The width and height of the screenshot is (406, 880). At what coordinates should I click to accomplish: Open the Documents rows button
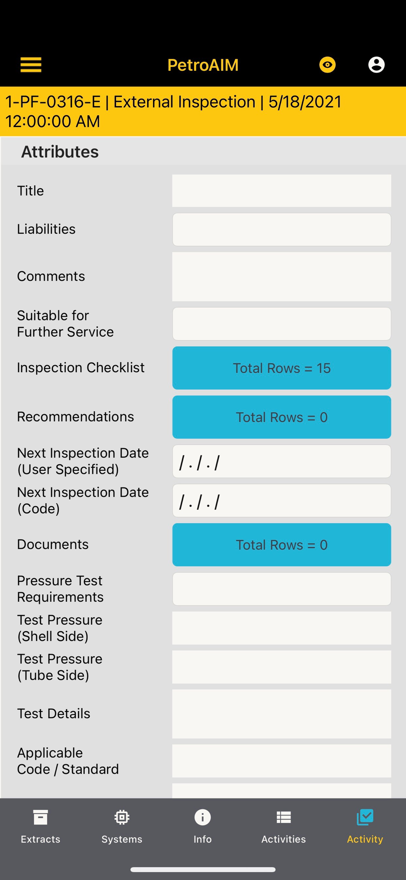pyautogui.click(x=282, y=545)
